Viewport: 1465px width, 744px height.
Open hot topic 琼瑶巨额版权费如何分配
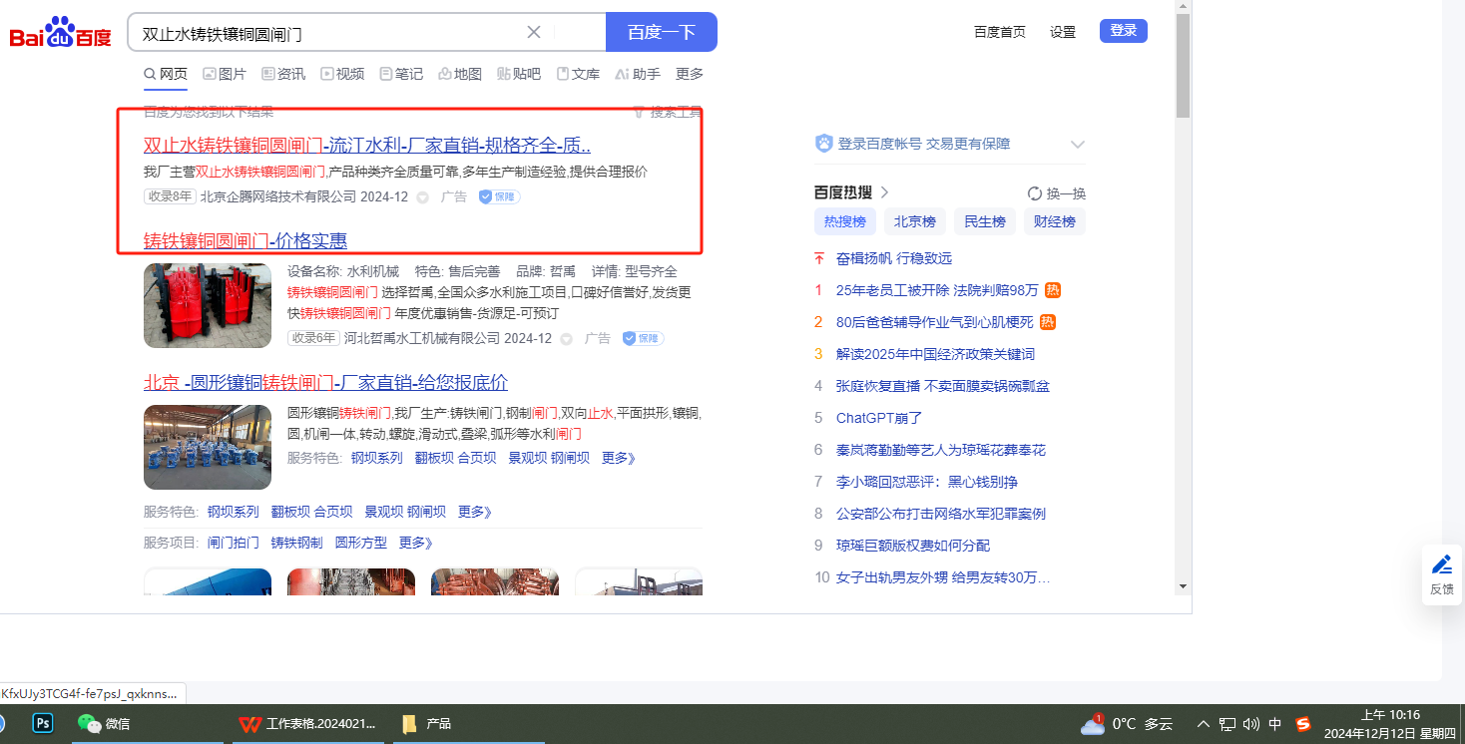[x=913, y=546]
